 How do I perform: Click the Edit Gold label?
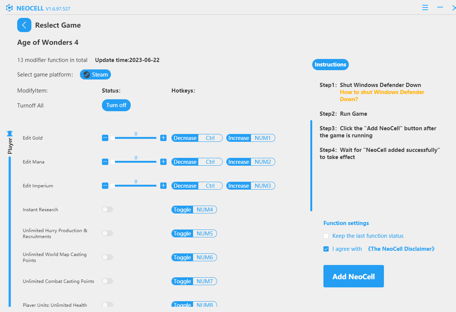32,138
